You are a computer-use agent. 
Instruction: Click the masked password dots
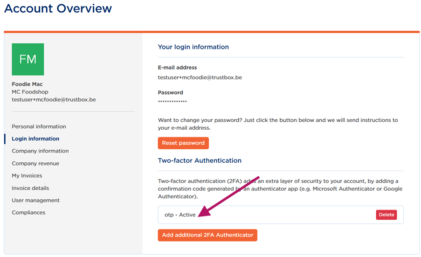pos(173,102)
